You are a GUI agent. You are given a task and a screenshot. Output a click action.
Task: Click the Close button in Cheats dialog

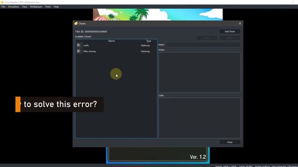[230, 142]
